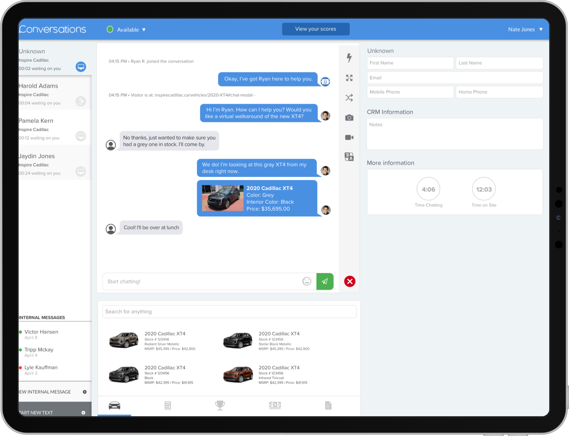
Task: Click the Home Phone field
Action: coord(499,92)
